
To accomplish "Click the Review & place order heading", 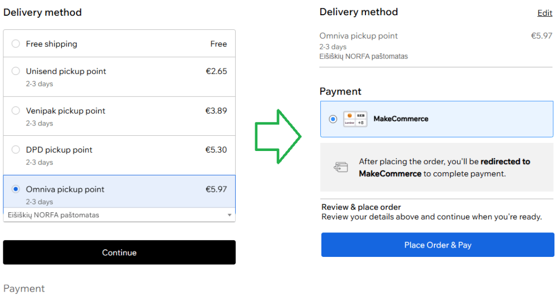I will click(361, 207).
